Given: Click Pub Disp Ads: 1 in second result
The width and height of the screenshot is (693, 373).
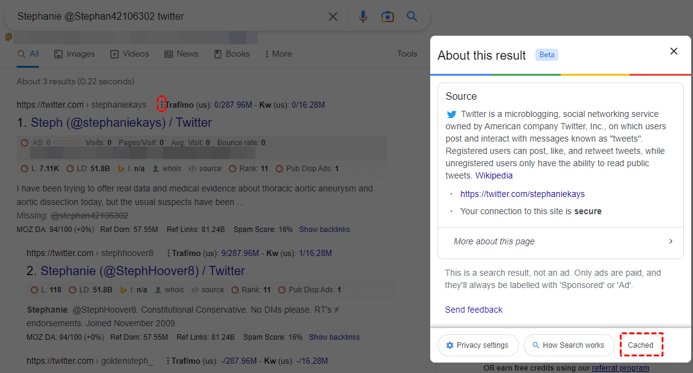Looking at the screenshot, I should pos(310,290).
